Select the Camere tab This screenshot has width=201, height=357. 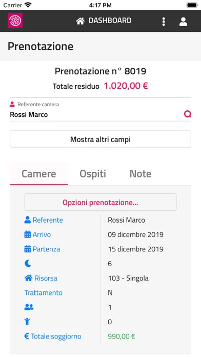tap(39, 174)
